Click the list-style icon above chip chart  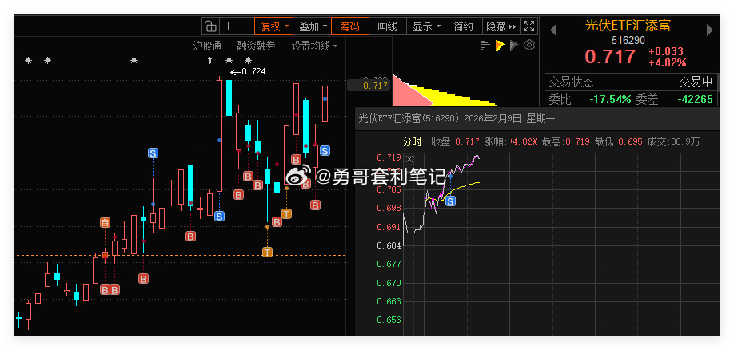click(485, 45)
